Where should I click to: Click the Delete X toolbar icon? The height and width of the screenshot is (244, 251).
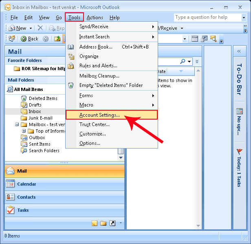click(40, 28)
